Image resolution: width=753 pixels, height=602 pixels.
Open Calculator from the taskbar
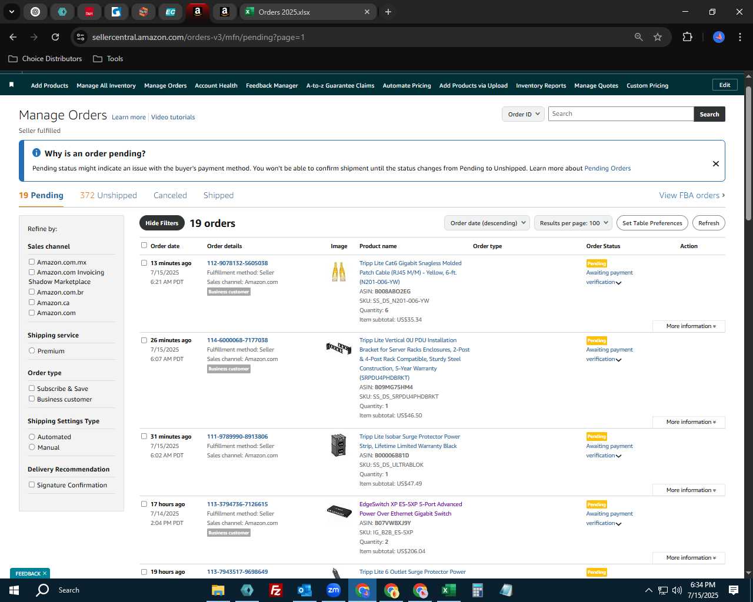click(477, 590)
